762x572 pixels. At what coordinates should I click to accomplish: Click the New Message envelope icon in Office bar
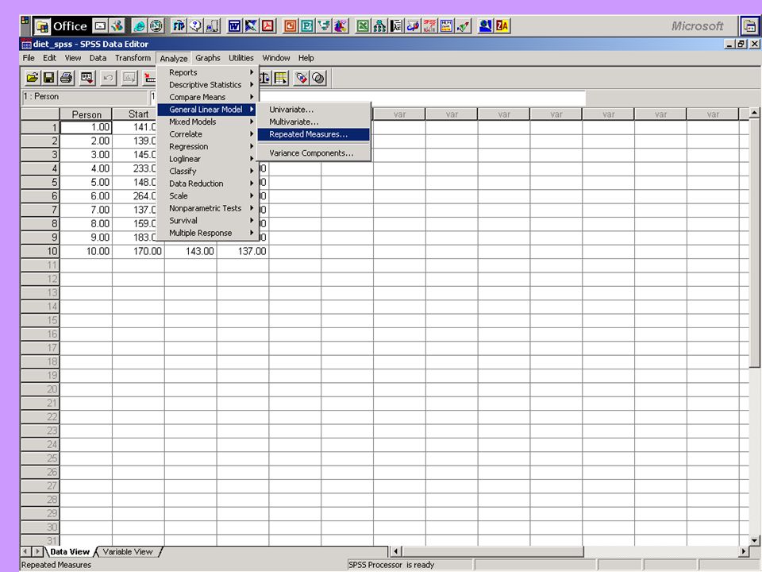coord(100,25)
